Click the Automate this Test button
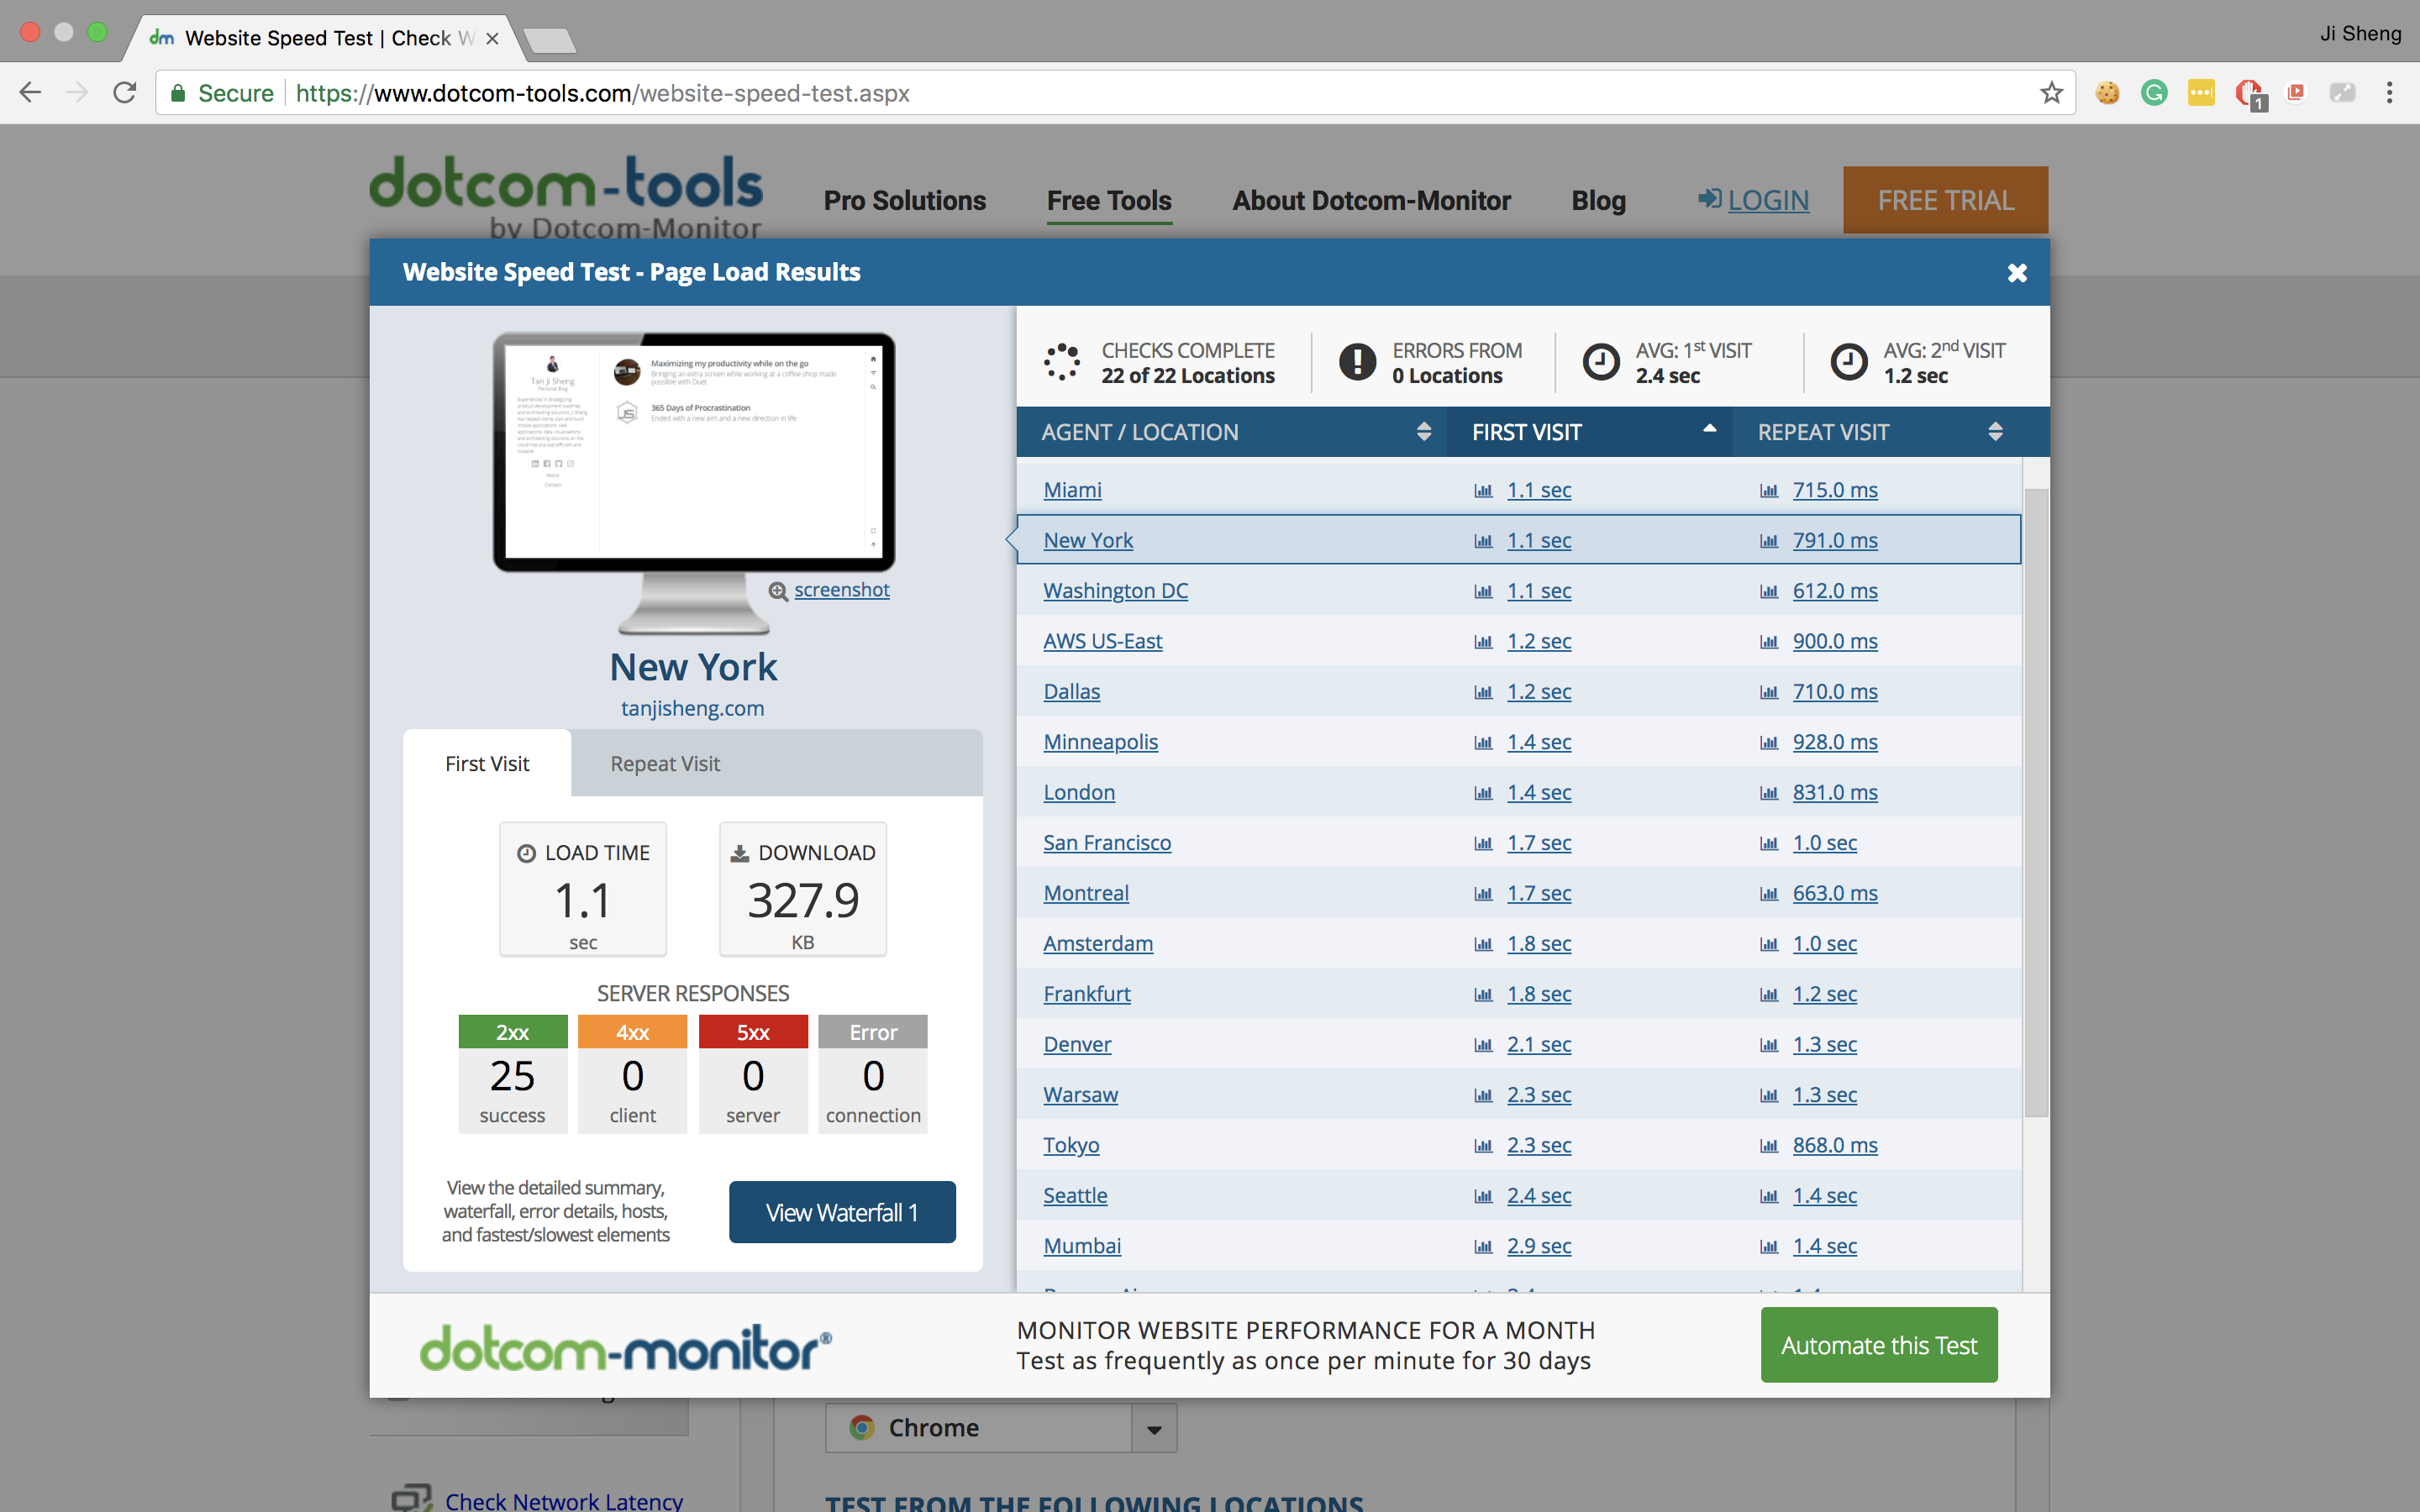This screenshot has width=2420, height=1512. pyautogui.click(x=1878, y=1345)
